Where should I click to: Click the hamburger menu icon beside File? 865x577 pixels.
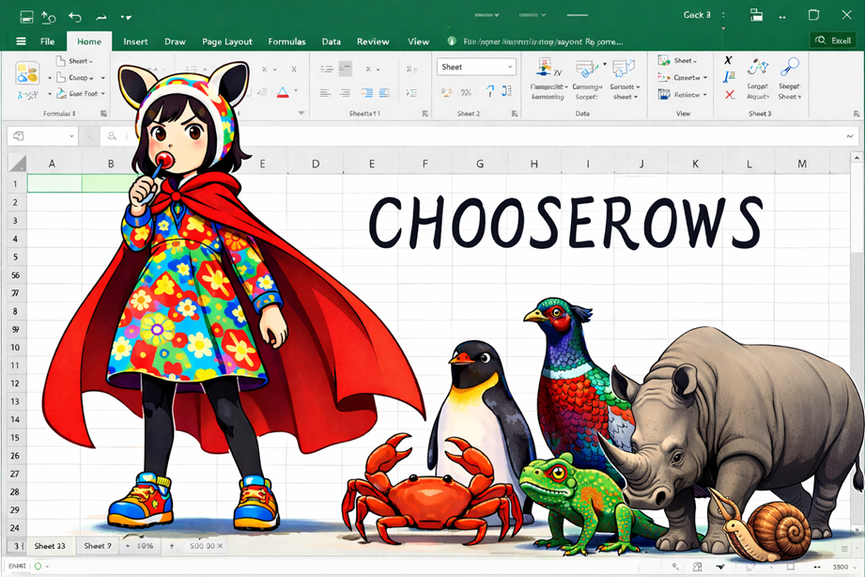coord(21,41)
